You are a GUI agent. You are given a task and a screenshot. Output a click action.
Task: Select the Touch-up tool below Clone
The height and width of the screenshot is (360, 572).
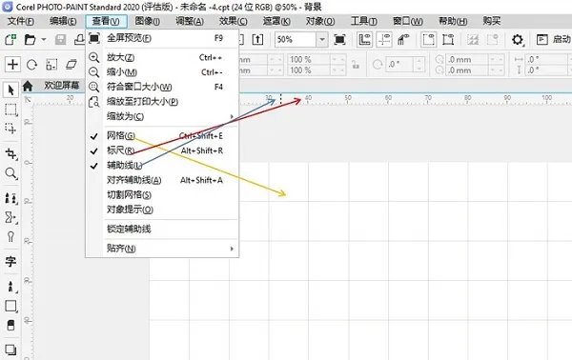[10, 217]
